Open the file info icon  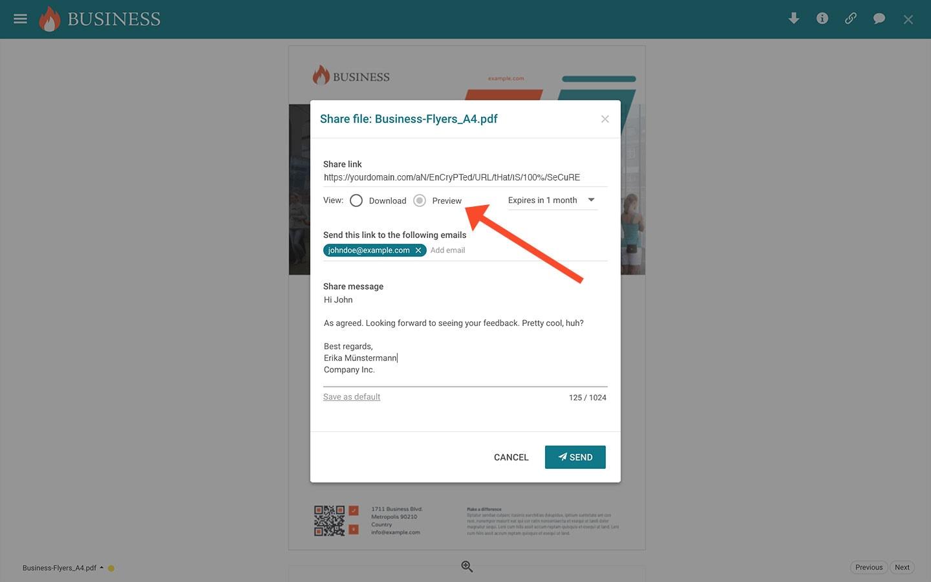pos(822,18)
